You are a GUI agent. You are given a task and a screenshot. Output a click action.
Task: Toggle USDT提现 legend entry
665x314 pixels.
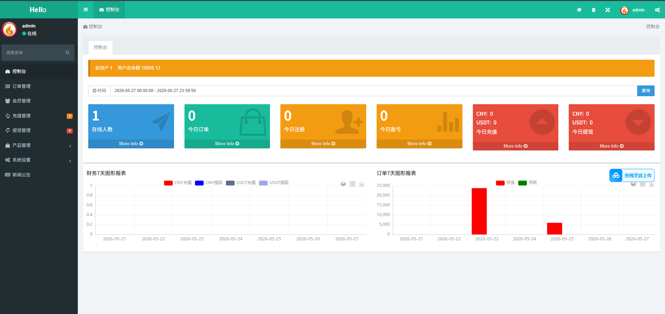(x=274, y=183)
